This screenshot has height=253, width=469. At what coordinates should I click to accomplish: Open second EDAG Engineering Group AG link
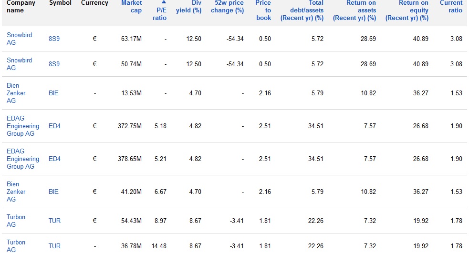(x=23, y=159)
